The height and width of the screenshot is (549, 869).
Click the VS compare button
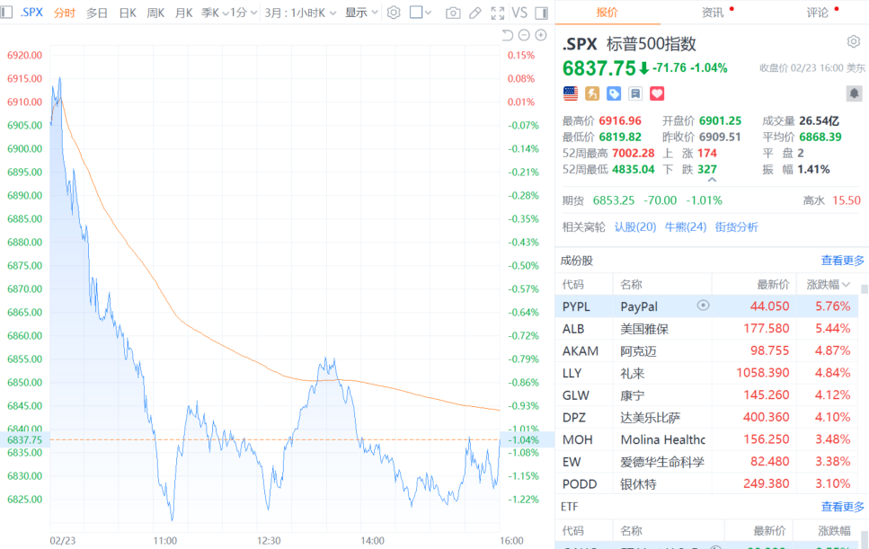pos(519,13)
